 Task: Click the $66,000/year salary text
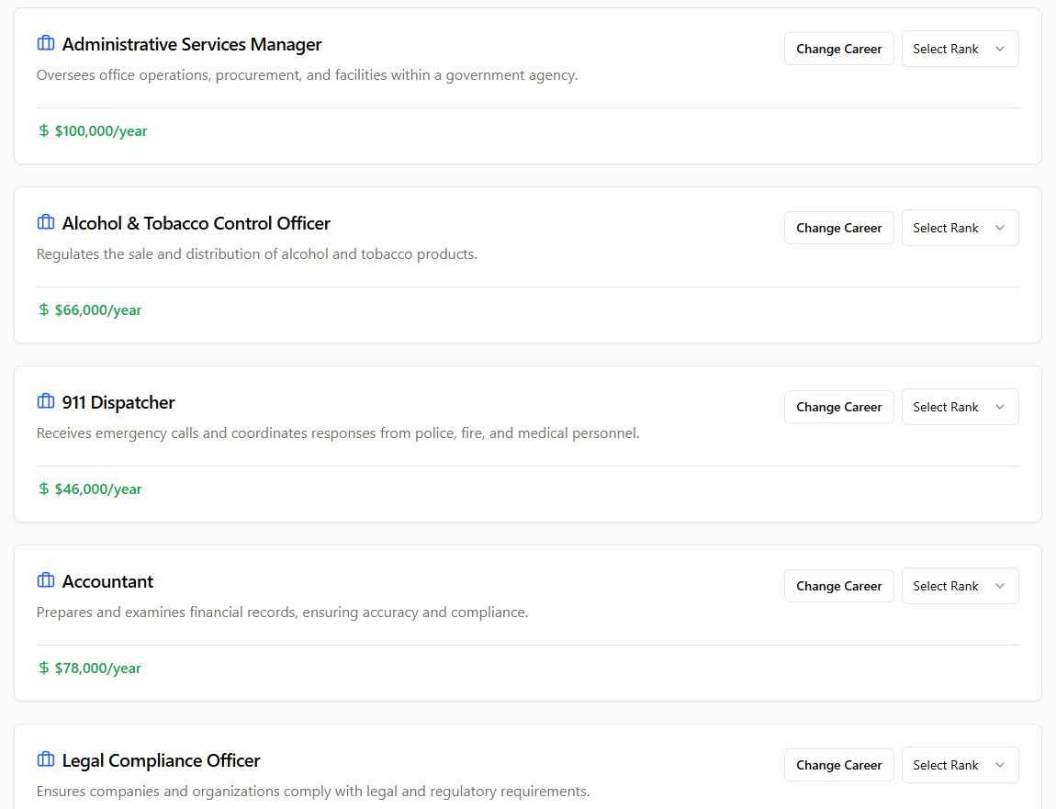coord(98,310)
